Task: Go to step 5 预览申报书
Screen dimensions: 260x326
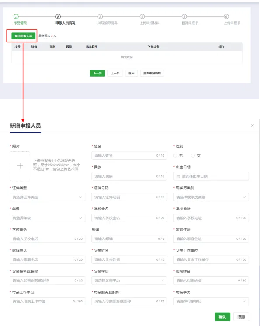Action: tap(190, 23)
